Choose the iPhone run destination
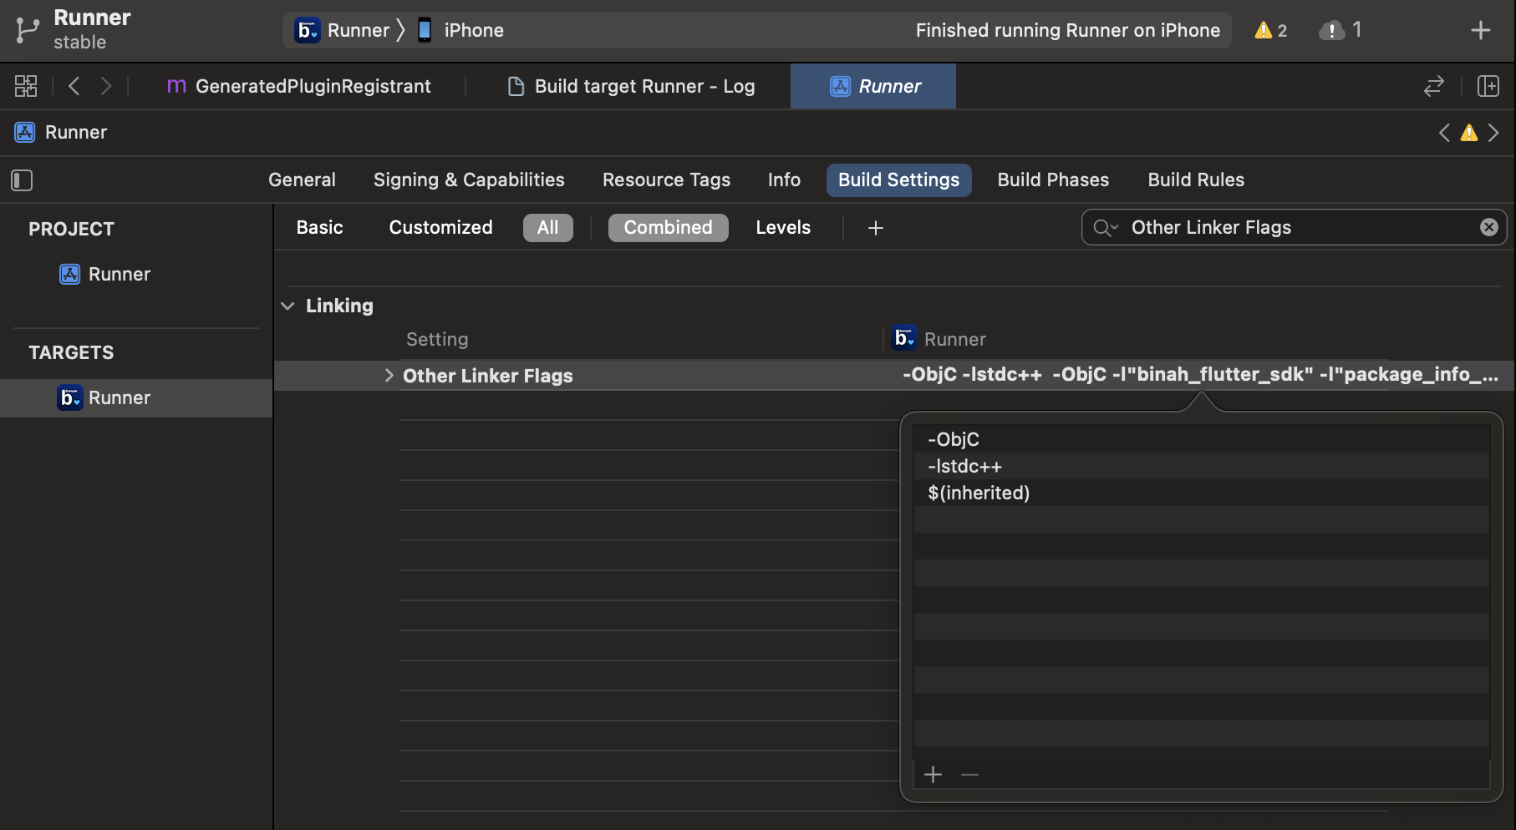Image resolution: width=1516 pixels, height=830 pixels. tap(460, 30)
